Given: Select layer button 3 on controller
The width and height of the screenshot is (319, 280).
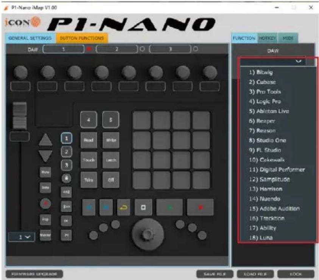Looking at the screenshot, I should (x=66, y=165).
